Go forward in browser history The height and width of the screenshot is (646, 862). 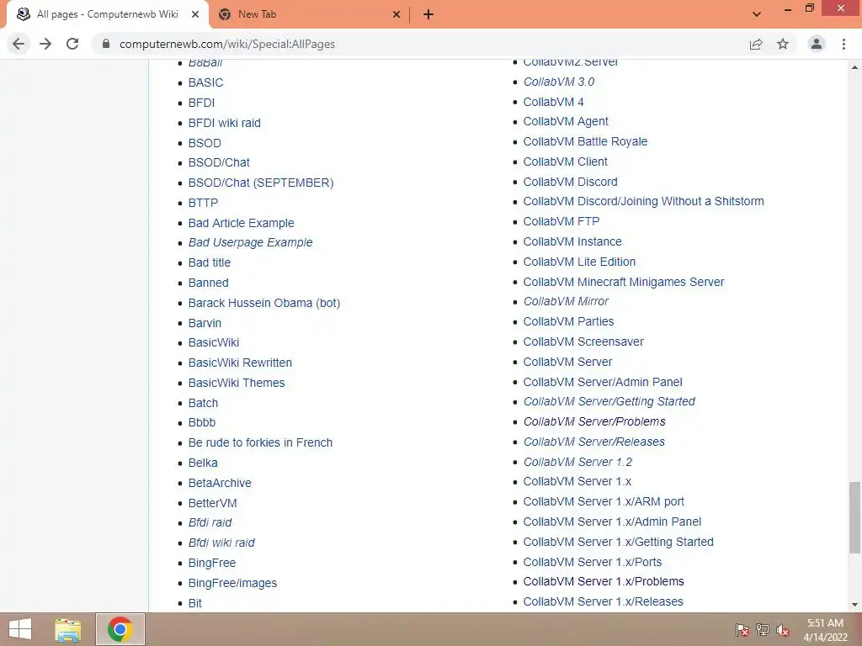45,44
